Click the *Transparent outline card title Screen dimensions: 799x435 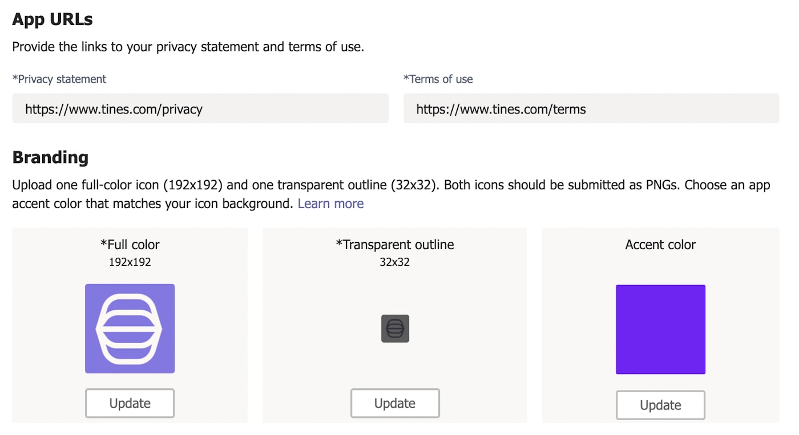[x=395, y=245]
